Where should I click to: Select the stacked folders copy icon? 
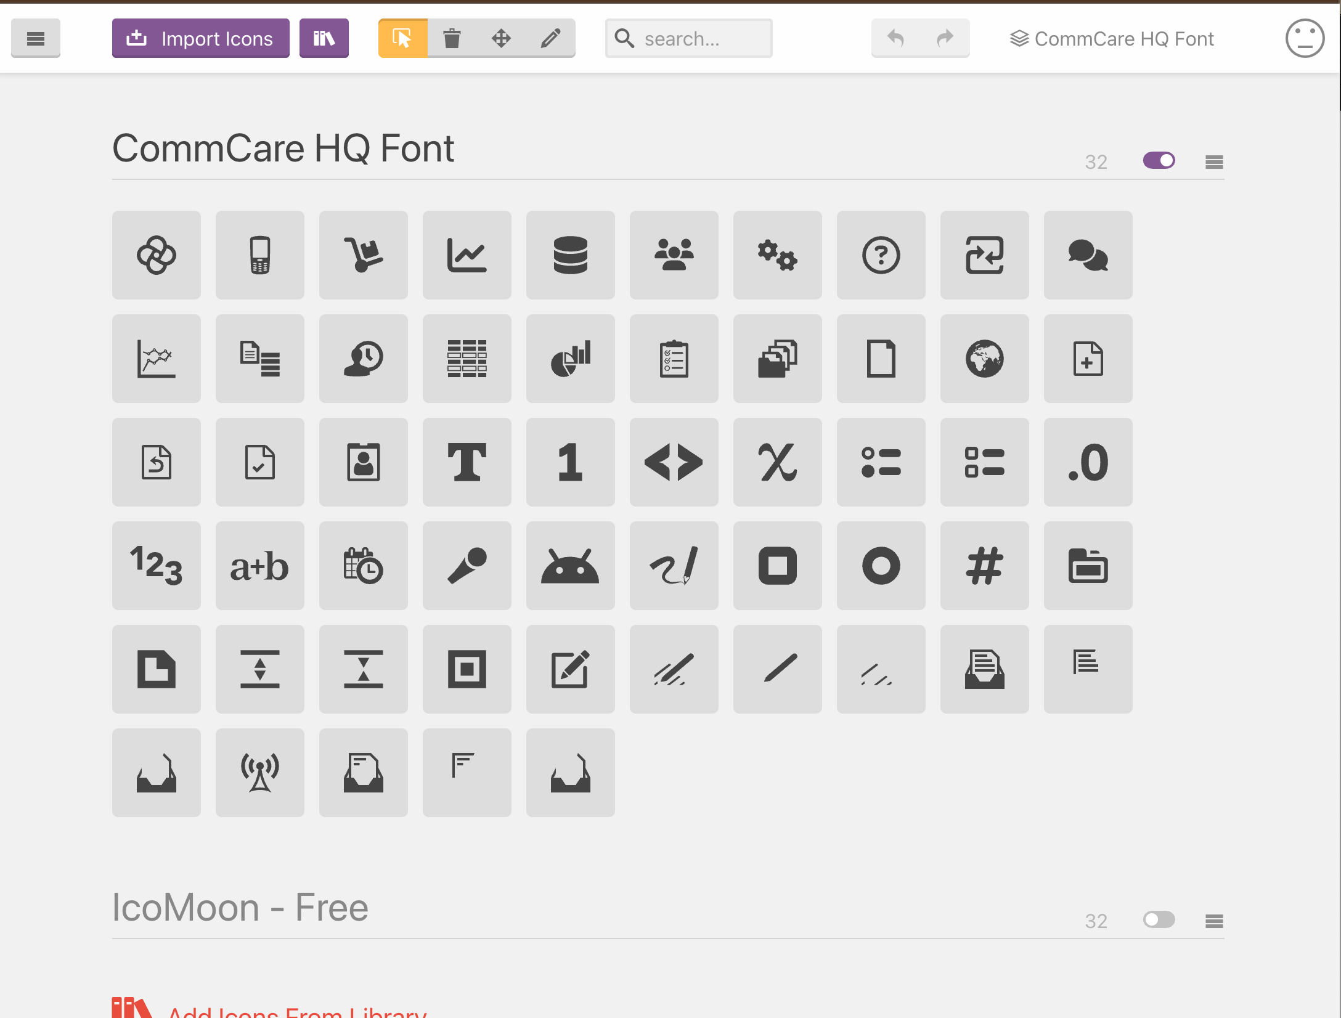[x=778, y=359]
